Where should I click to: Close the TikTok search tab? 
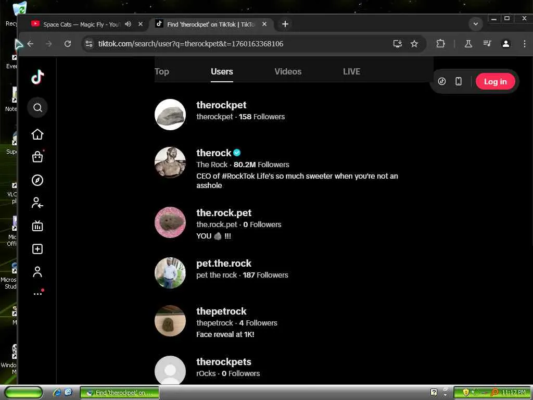point(264,24)
